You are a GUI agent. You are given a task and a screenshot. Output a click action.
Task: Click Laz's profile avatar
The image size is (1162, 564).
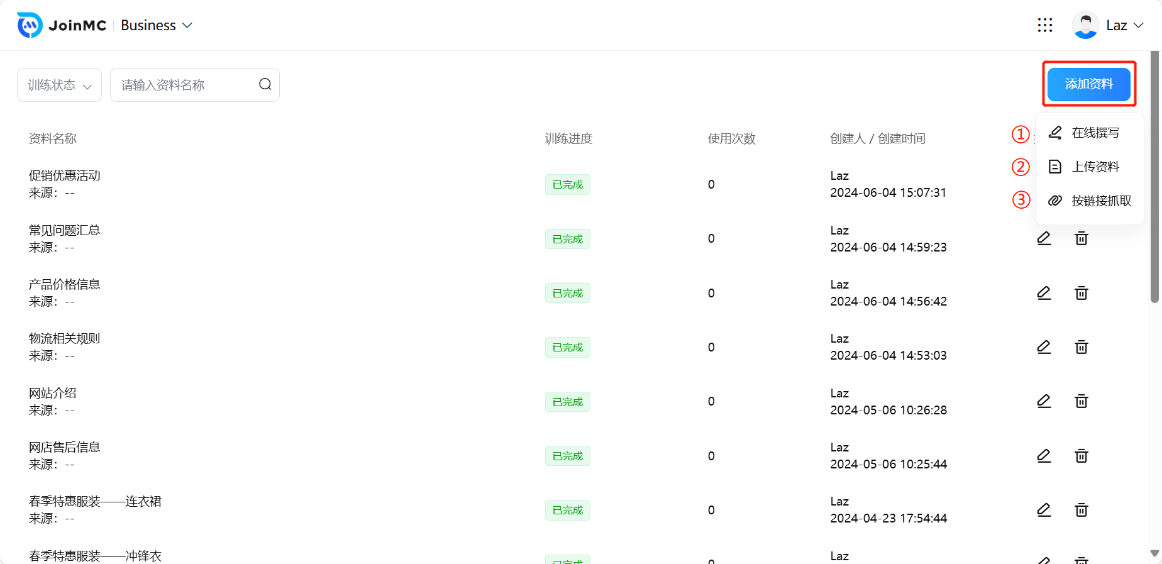click(1085, 25)
